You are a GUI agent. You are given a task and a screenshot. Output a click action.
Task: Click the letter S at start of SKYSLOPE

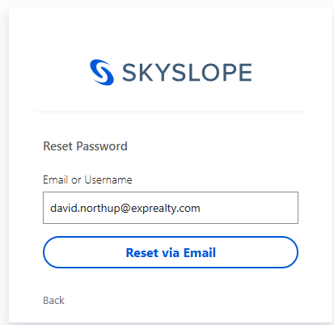129,72
